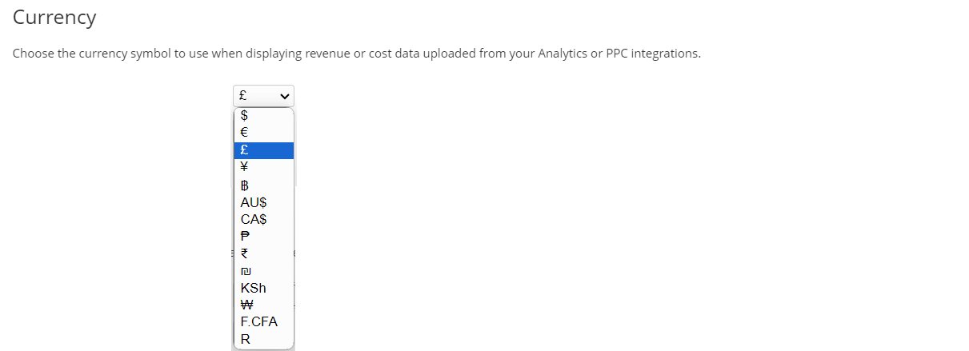The width and height of the screenshot is (969, 351).
Task: Select the R rand currency option
Action: [x=262, y=339]
